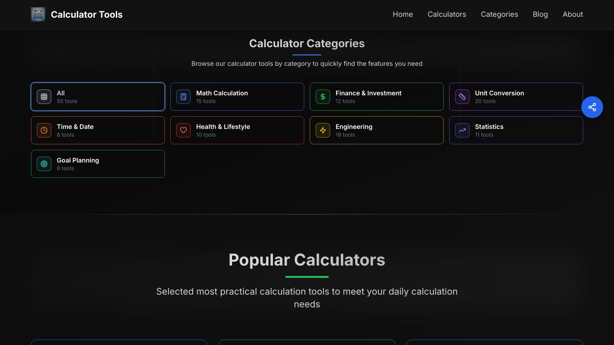Click the heart Health & Lifestyle icon
Viewport: 614px width, 345px height.
[x=183, y=130]
